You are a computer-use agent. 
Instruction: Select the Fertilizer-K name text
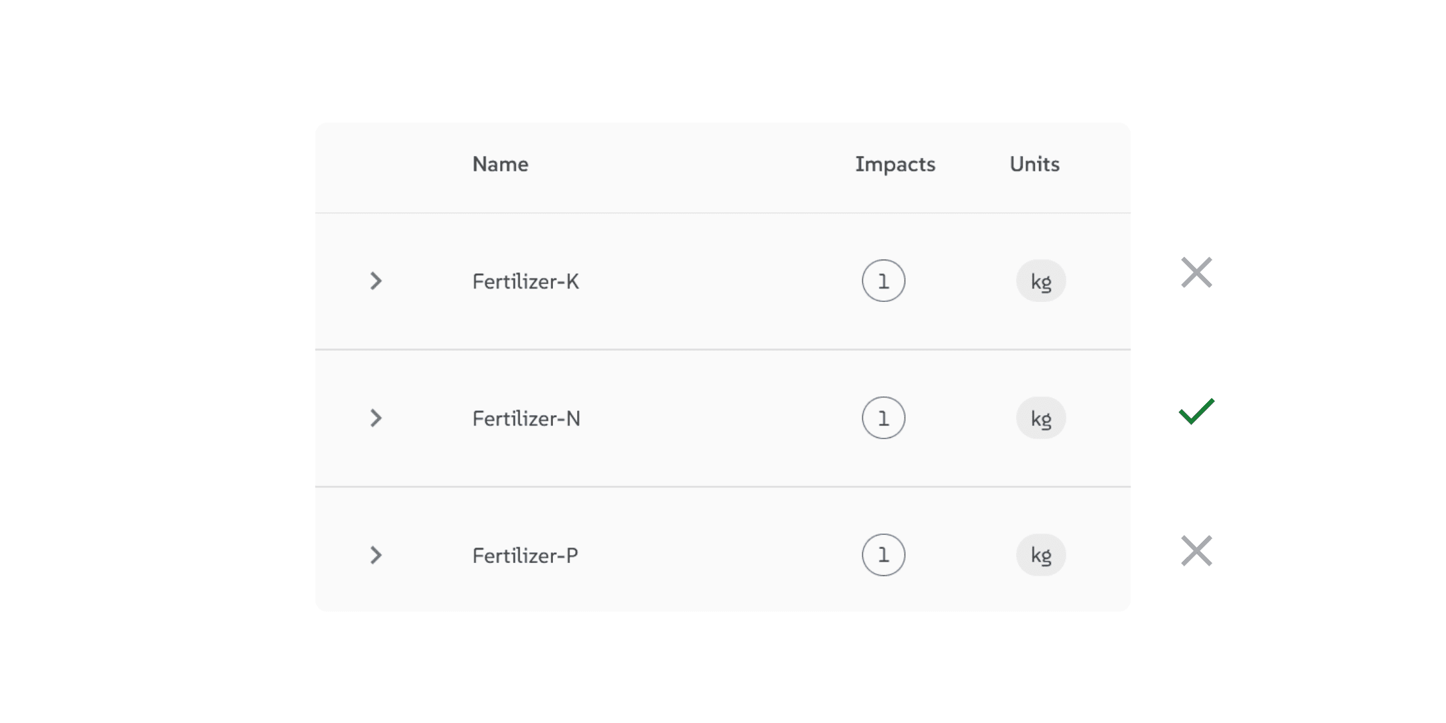(x=526, y=282)
